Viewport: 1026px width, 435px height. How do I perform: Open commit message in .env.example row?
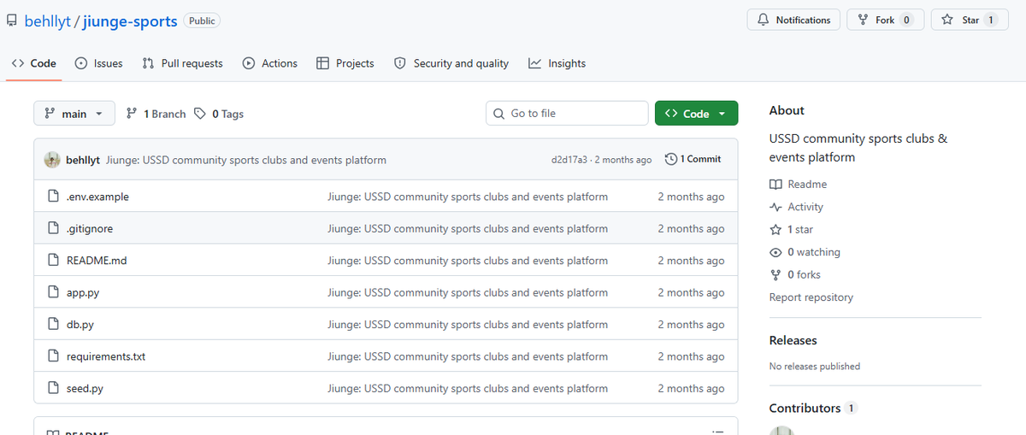pyautogui.click(x=468, y=197)
